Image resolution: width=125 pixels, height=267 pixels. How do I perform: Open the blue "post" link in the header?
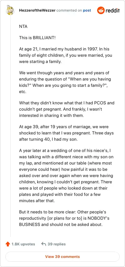click(87, 10)
